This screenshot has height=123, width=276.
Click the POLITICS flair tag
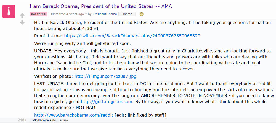38,14
